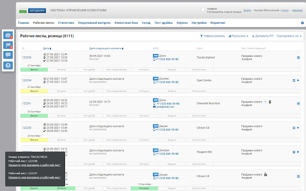Screen dimensions: 306x191
Task: Click the ФЛ badge next to Джуди
Action: click(x=155, y=174)
